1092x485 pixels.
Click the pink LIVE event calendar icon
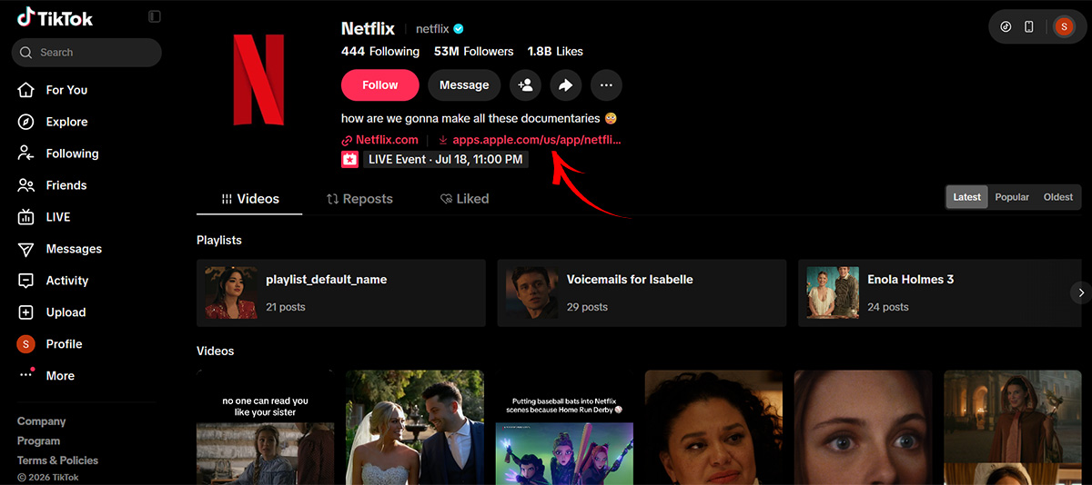click(x=349, y=160)
